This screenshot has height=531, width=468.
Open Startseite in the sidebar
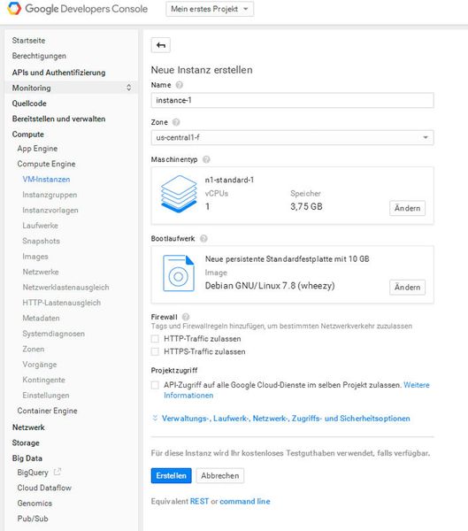pos(28,41)
